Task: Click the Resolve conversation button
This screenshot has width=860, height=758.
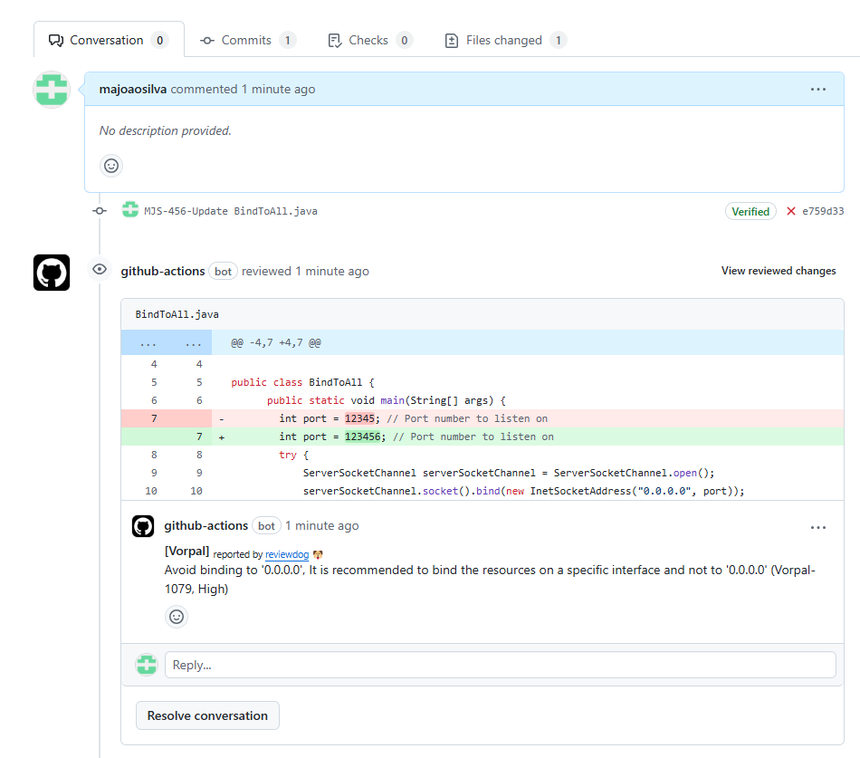Action: click(x=207, y=715)
